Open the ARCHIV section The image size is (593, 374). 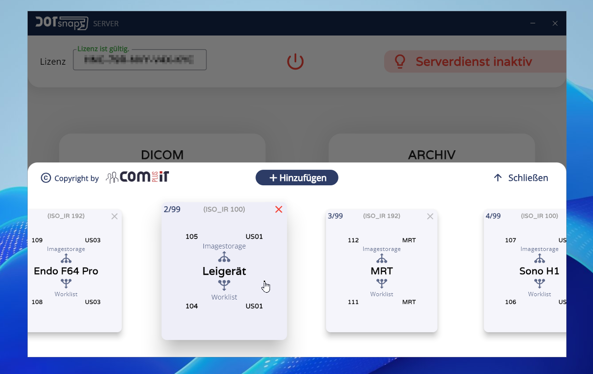(431, 155)
